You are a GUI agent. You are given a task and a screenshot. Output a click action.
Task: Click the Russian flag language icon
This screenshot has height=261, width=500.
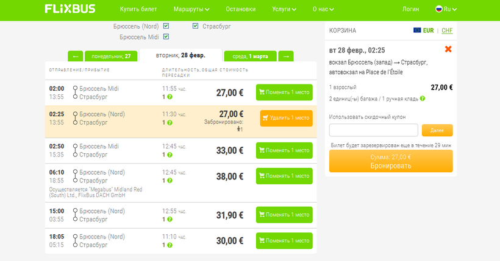tap(438, 9)
